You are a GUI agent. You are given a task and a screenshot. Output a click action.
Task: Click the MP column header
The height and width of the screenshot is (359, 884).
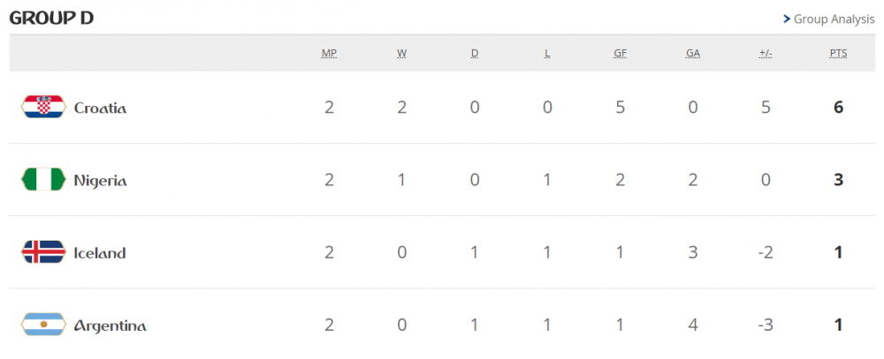tap(329, 54)
